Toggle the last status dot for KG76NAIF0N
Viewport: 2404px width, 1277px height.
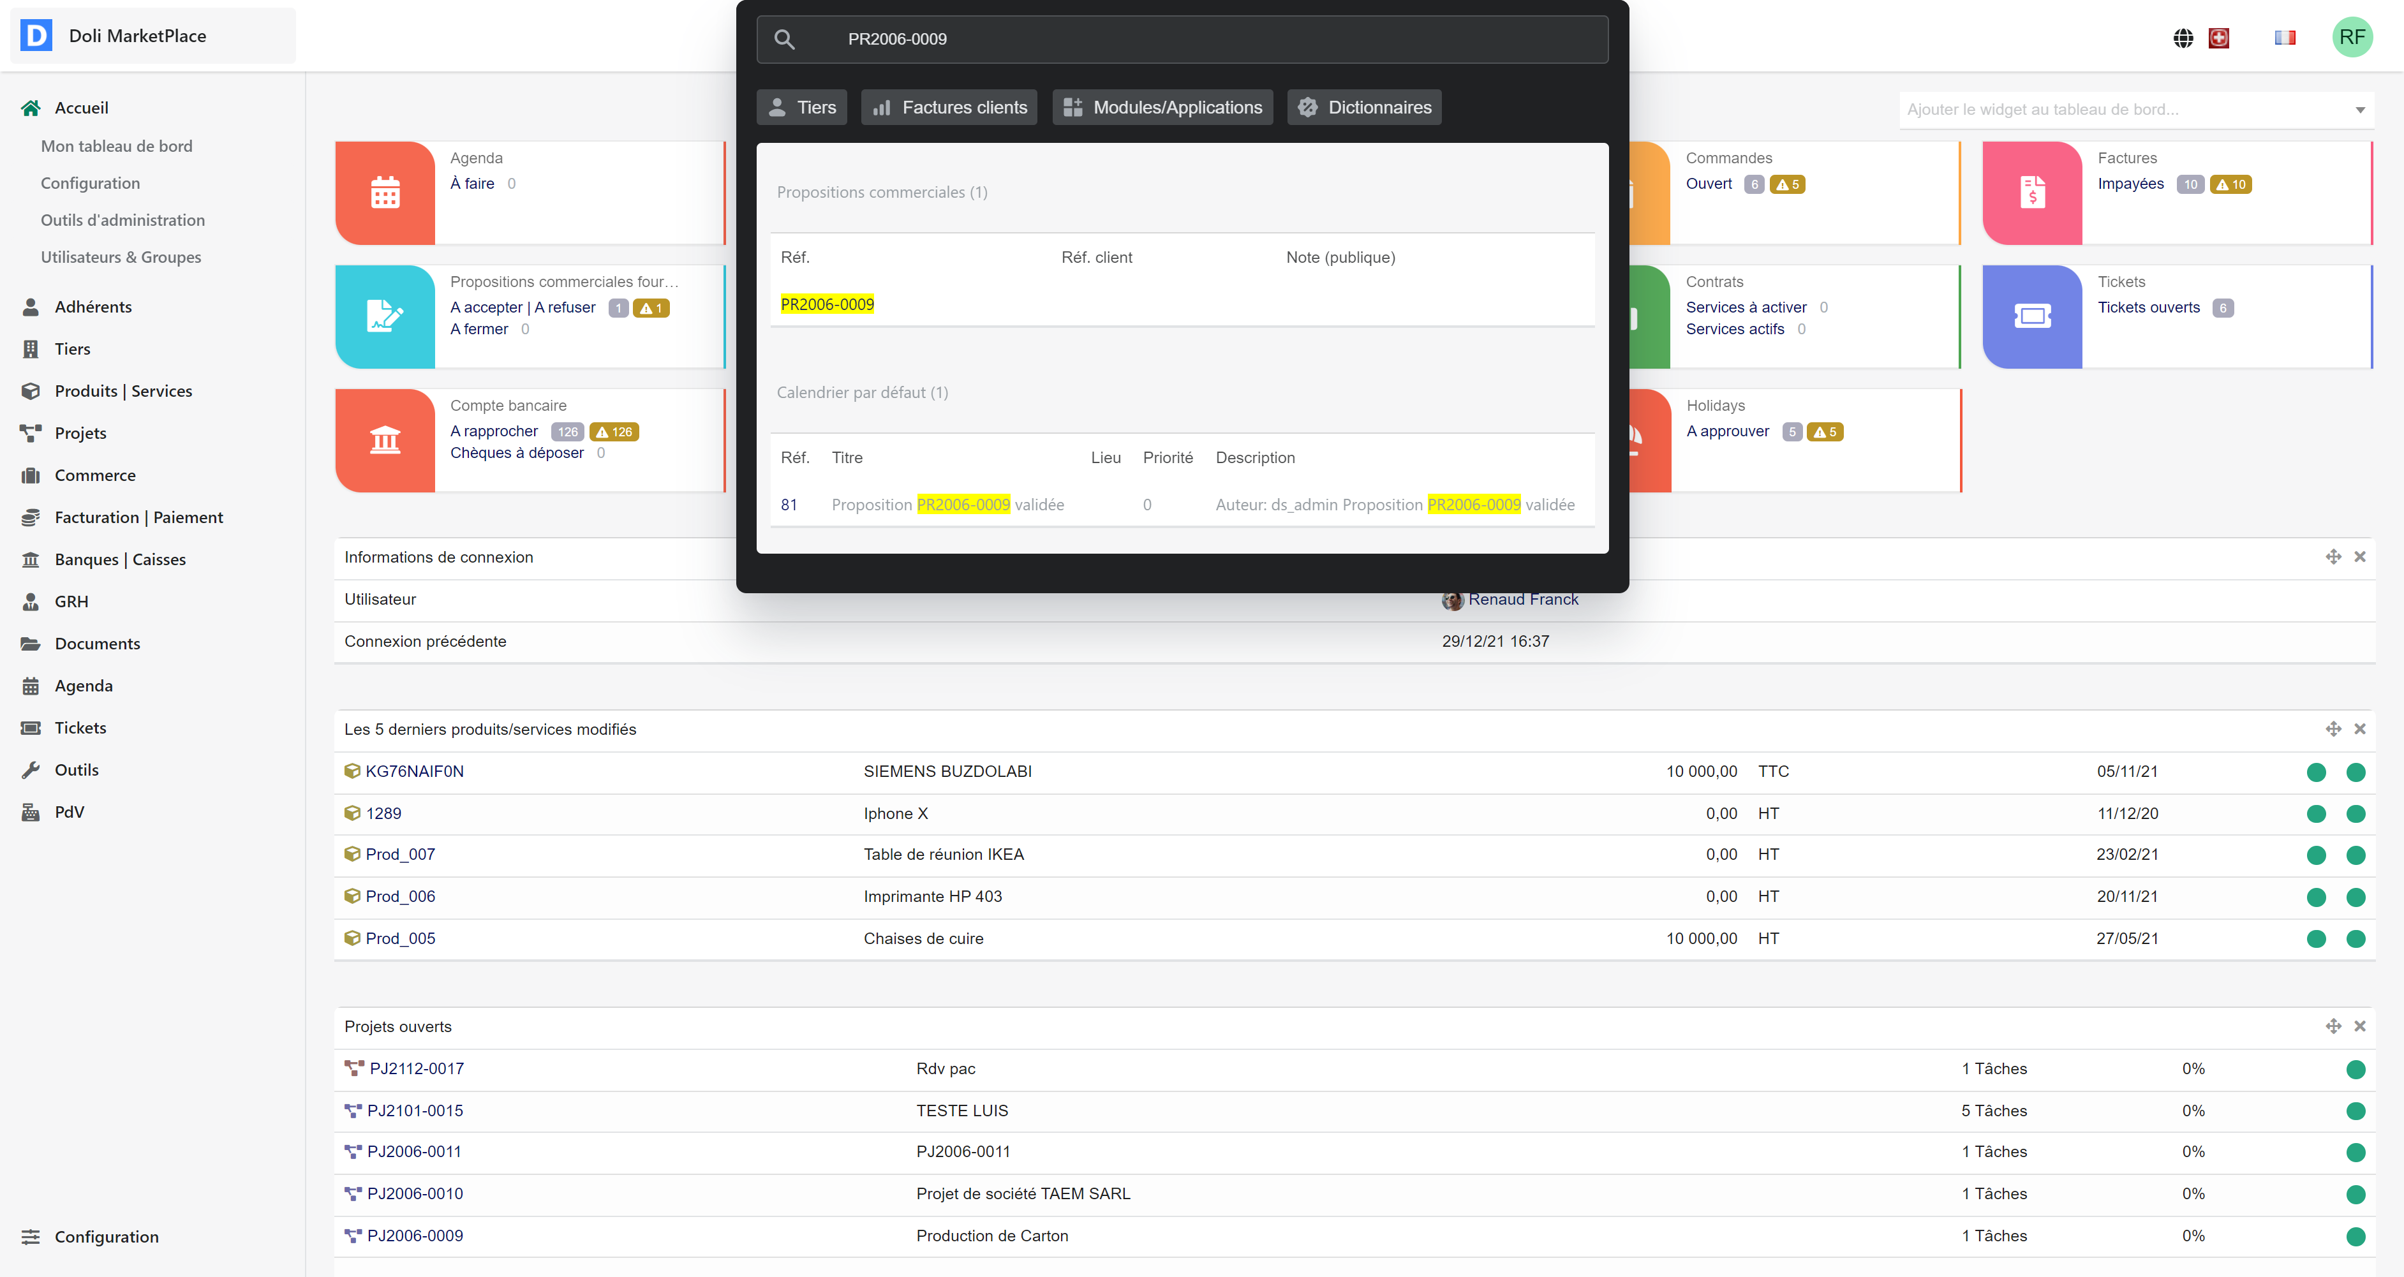tap(2356, 772)
